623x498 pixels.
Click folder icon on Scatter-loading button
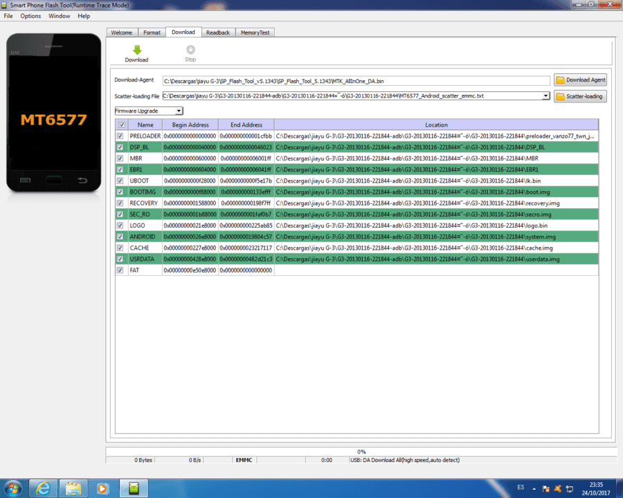[x=560, y=97]
